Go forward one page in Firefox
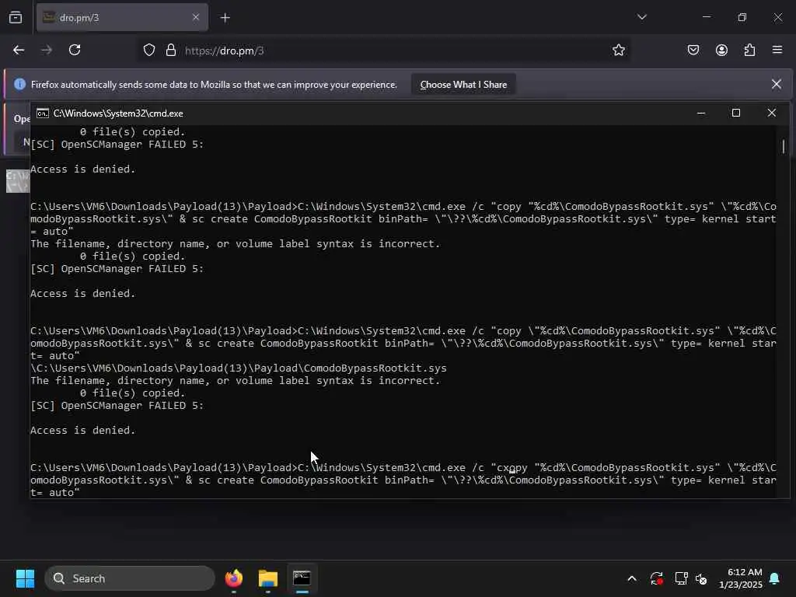This screenshot has height=597, width=796. coord(47,51)
